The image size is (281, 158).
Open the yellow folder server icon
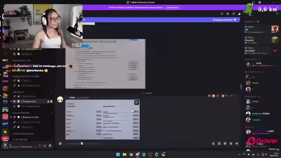tap(5, 132)
